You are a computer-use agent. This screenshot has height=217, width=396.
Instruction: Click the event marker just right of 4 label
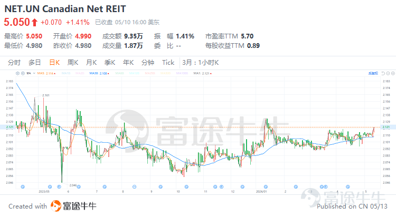pyautogui.click(x=348, y=187)
